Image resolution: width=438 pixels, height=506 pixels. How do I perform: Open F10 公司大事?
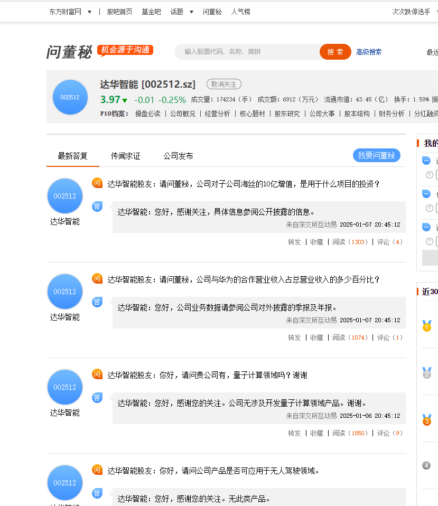click(322, 114)
